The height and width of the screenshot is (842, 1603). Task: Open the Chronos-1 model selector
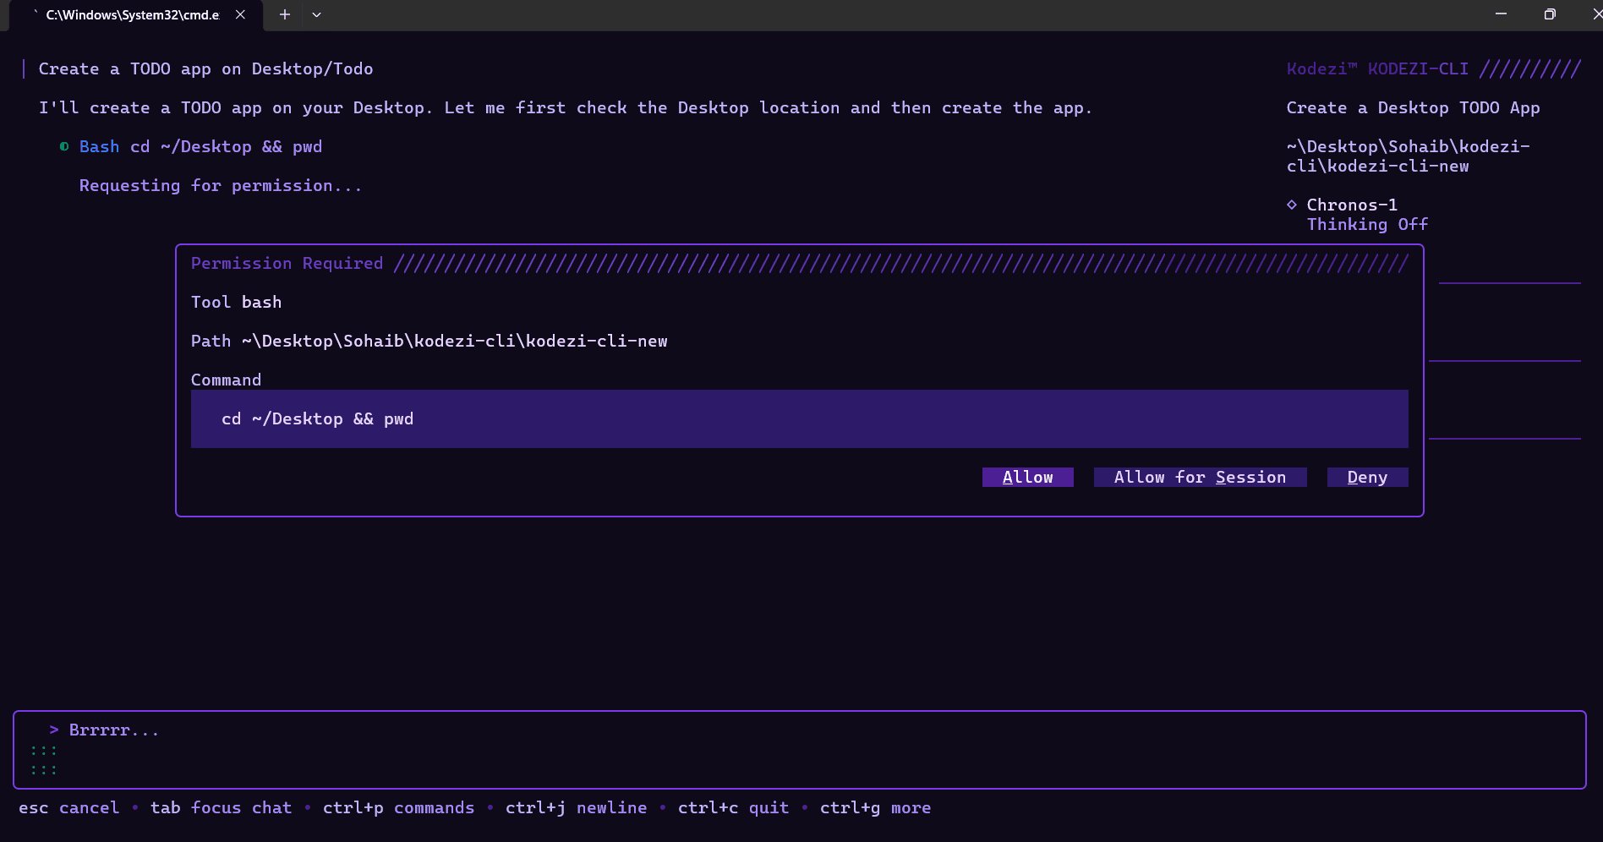(x=1351, y=205)
